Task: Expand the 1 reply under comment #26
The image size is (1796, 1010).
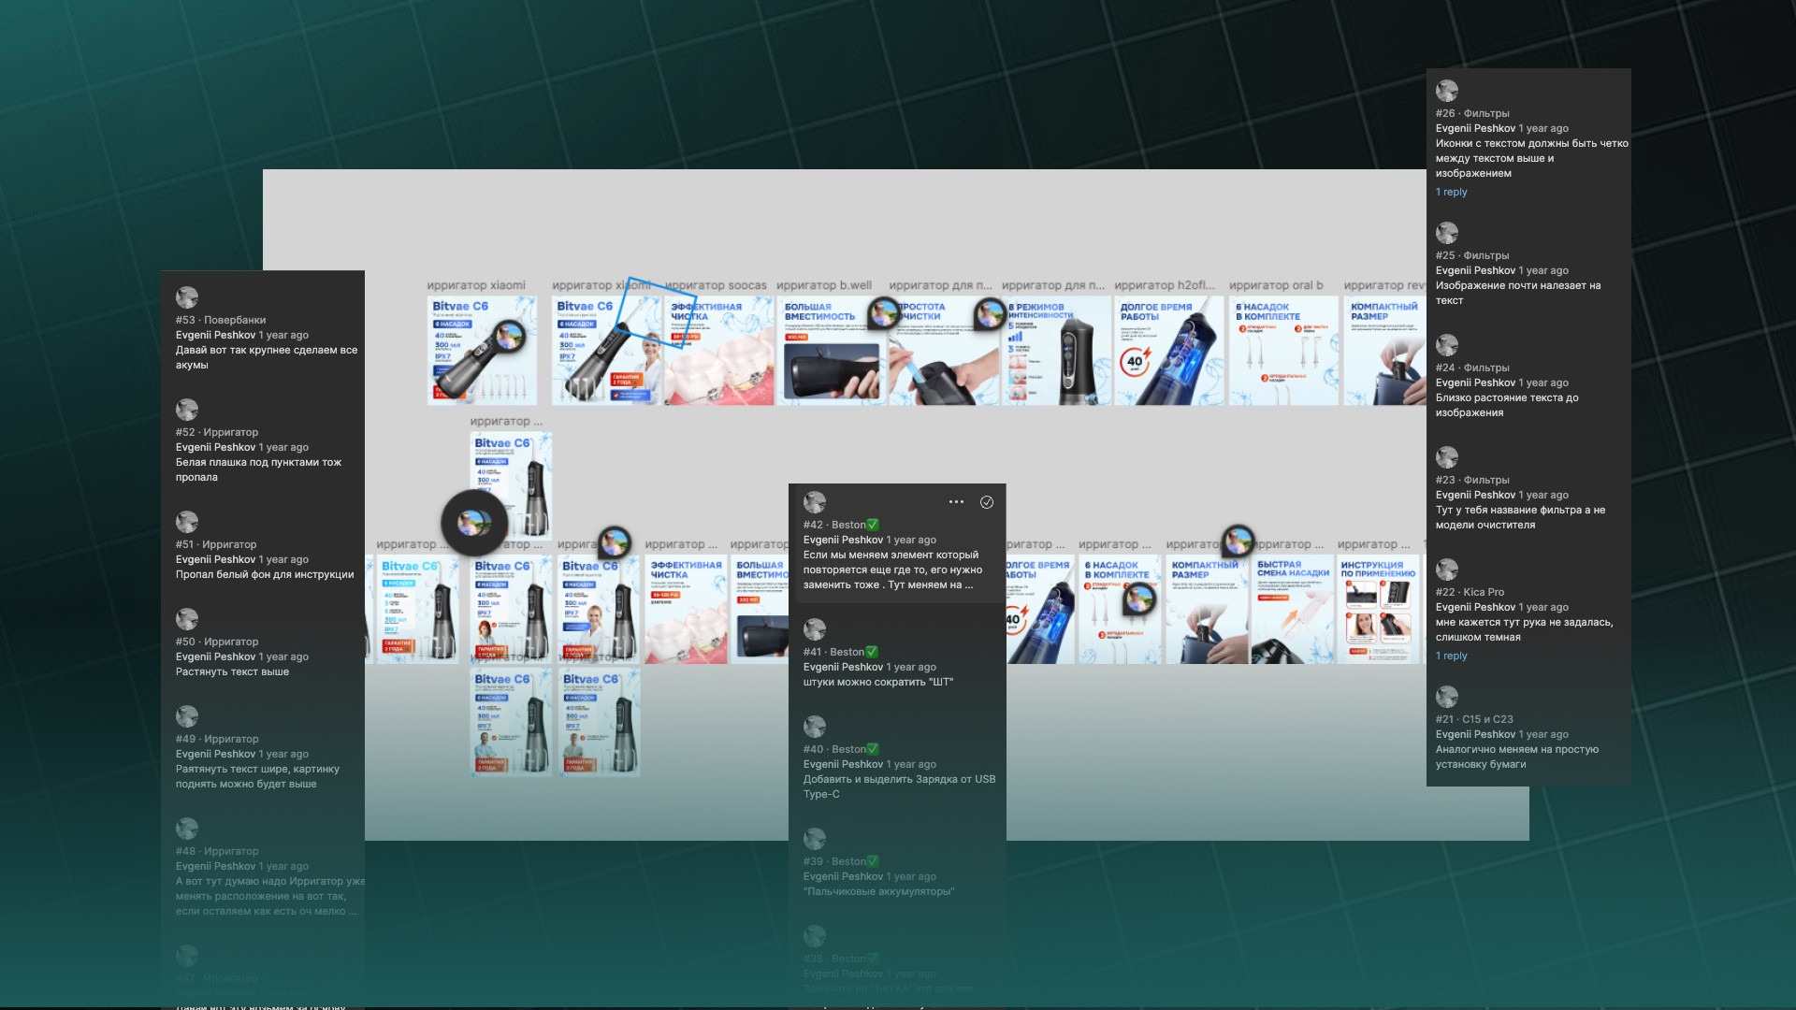Action: click(x=1451, y=192)
